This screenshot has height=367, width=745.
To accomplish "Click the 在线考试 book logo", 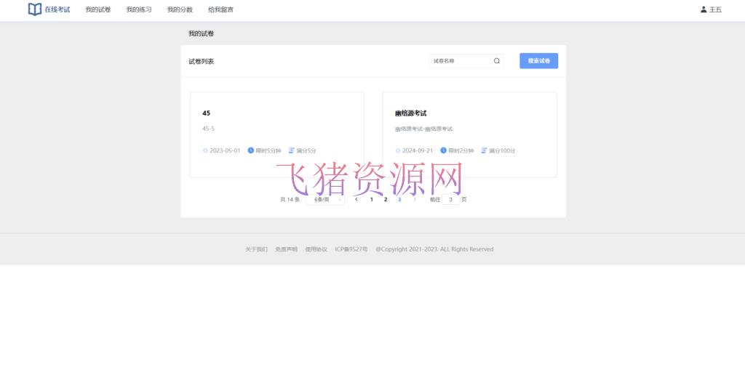I will click(x=35, y=9).
